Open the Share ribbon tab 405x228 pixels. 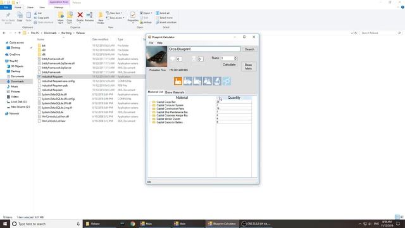30,8
